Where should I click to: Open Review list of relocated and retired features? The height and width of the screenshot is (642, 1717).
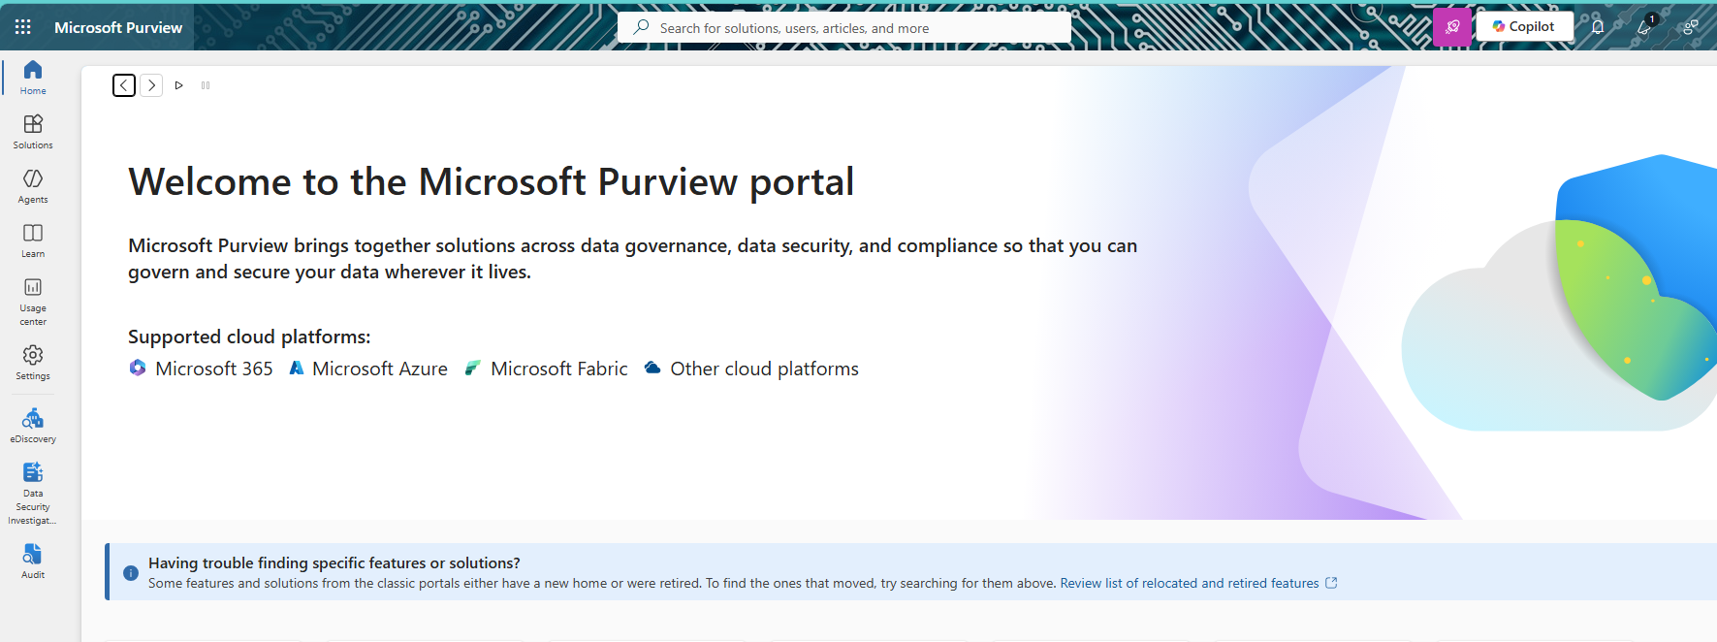[1190, 583]
